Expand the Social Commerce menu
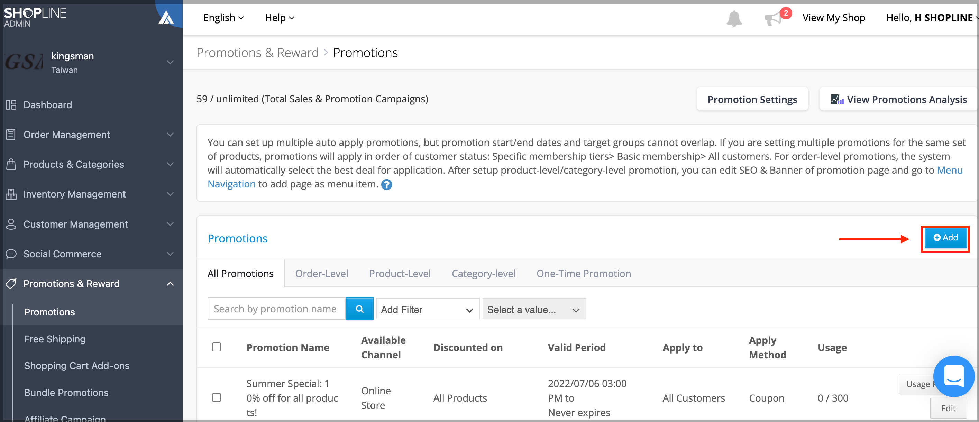 (x=170, y=254)
